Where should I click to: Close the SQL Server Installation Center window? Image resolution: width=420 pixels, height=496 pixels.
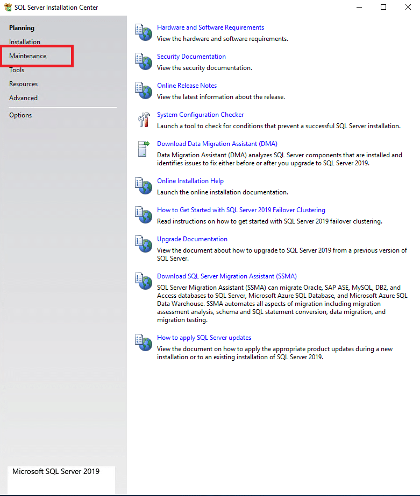click(408, 8)
